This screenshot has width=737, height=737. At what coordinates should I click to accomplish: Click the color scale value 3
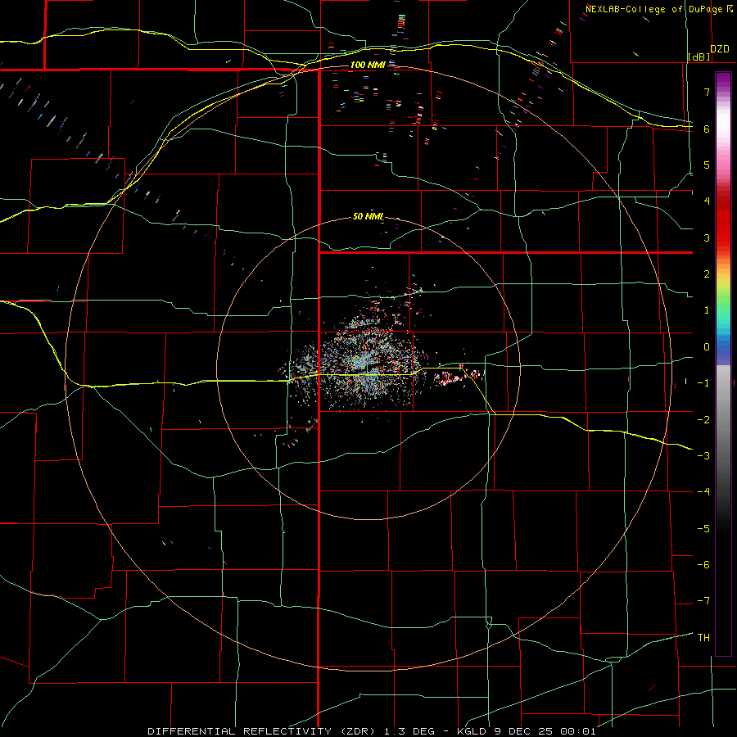707,237
